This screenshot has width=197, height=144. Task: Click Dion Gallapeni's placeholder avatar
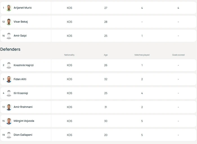click(x=9, y=135)
